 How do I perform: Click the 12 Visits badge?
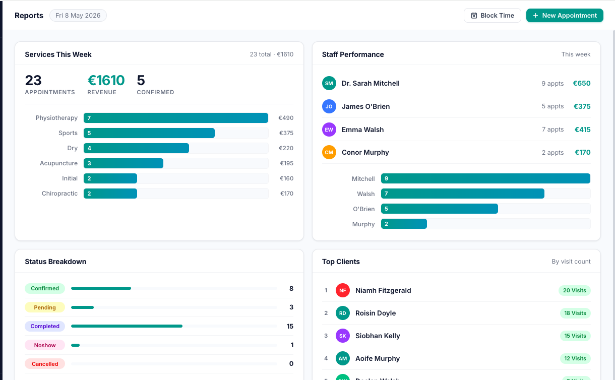pyautogui.click(x=575, y=358)
